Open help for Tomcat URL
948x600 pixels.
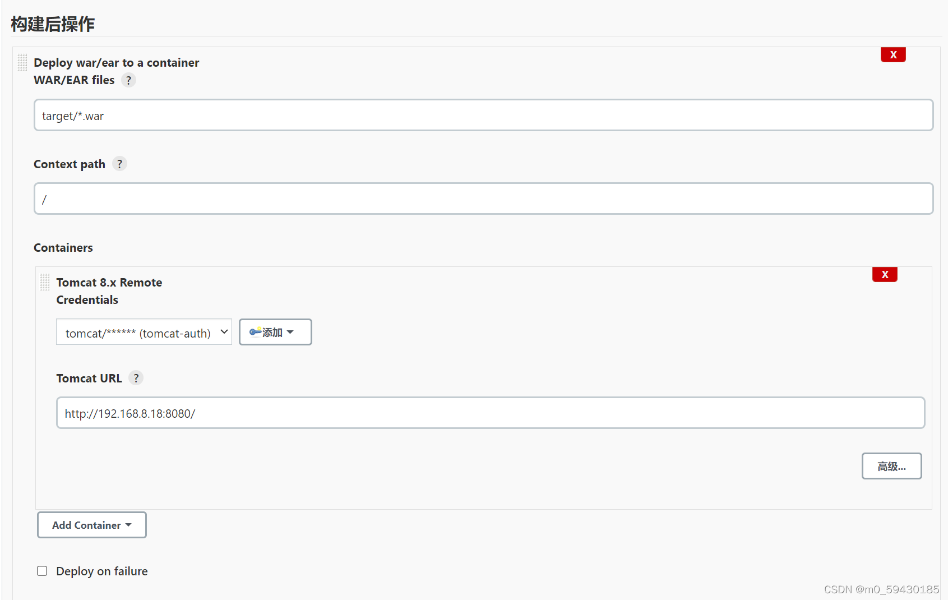(x=136, y=378)
